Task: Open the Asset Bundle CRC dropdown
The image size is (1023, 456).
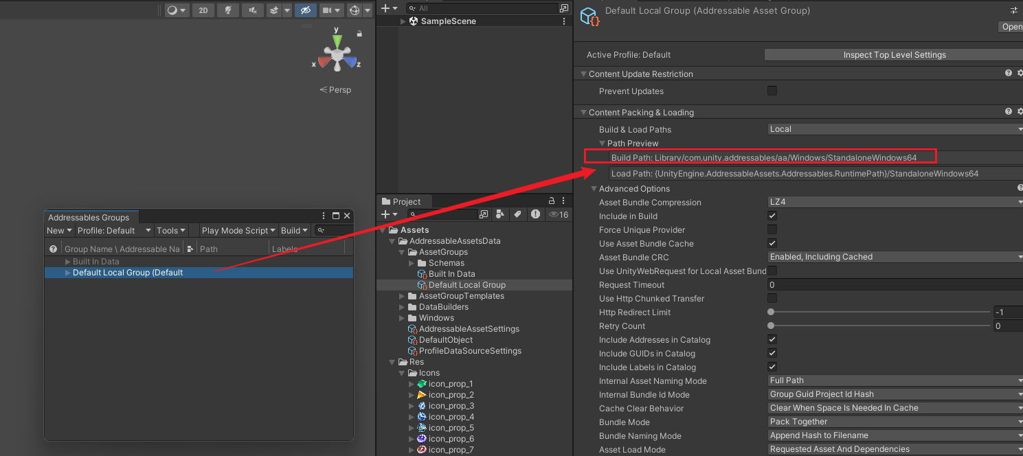Action: (895, 257)
